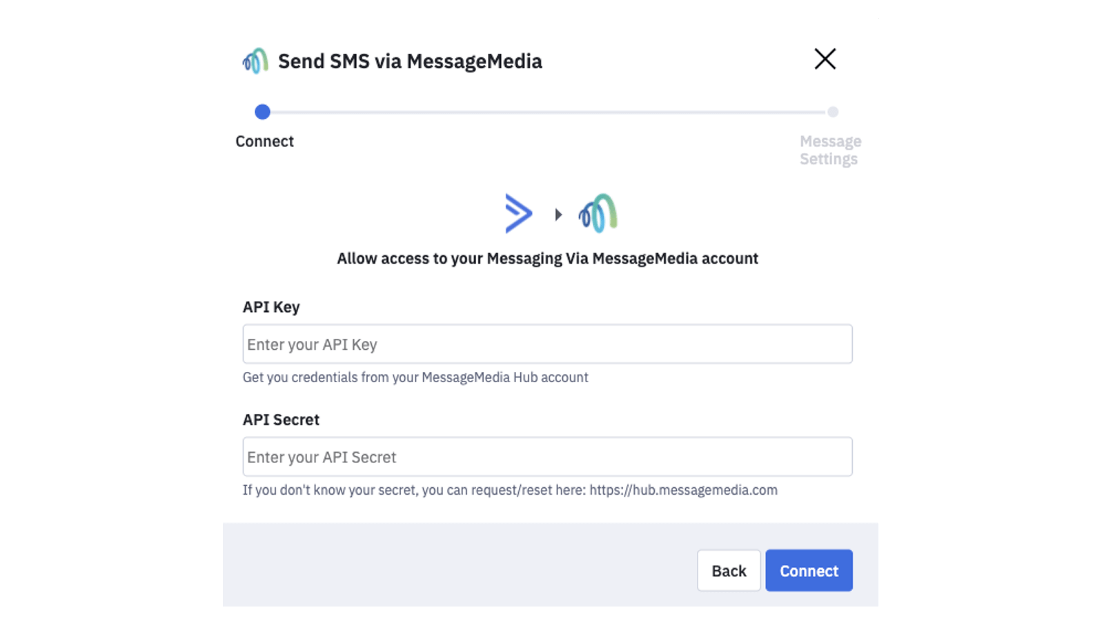Click the small gray triangle between the two logos
Viewport: 1104px width, 621px height.
coord(558,214)
